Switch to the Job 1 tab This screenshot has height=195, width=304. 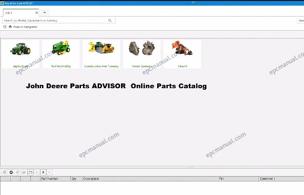tap(19, 13)
